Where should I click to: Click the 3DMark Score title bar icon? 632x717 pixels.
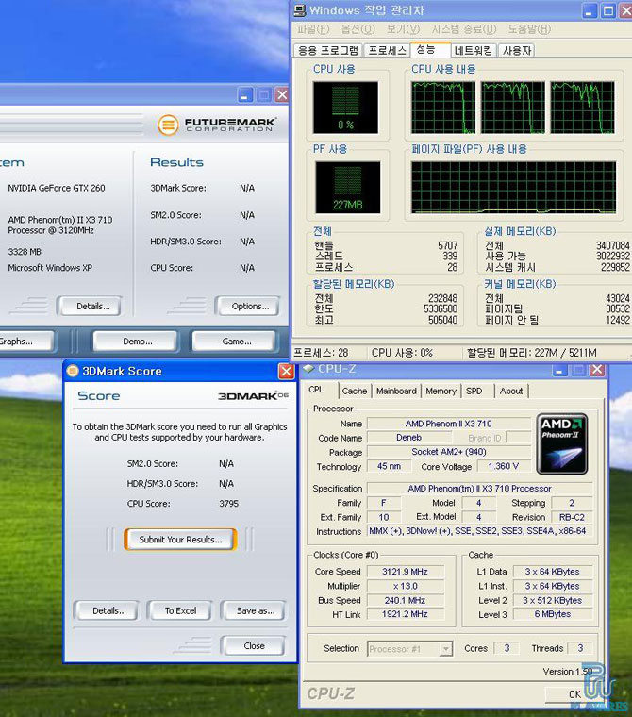(74, 372)
